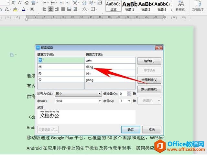Select the 标题 1 style

[130, 6]
